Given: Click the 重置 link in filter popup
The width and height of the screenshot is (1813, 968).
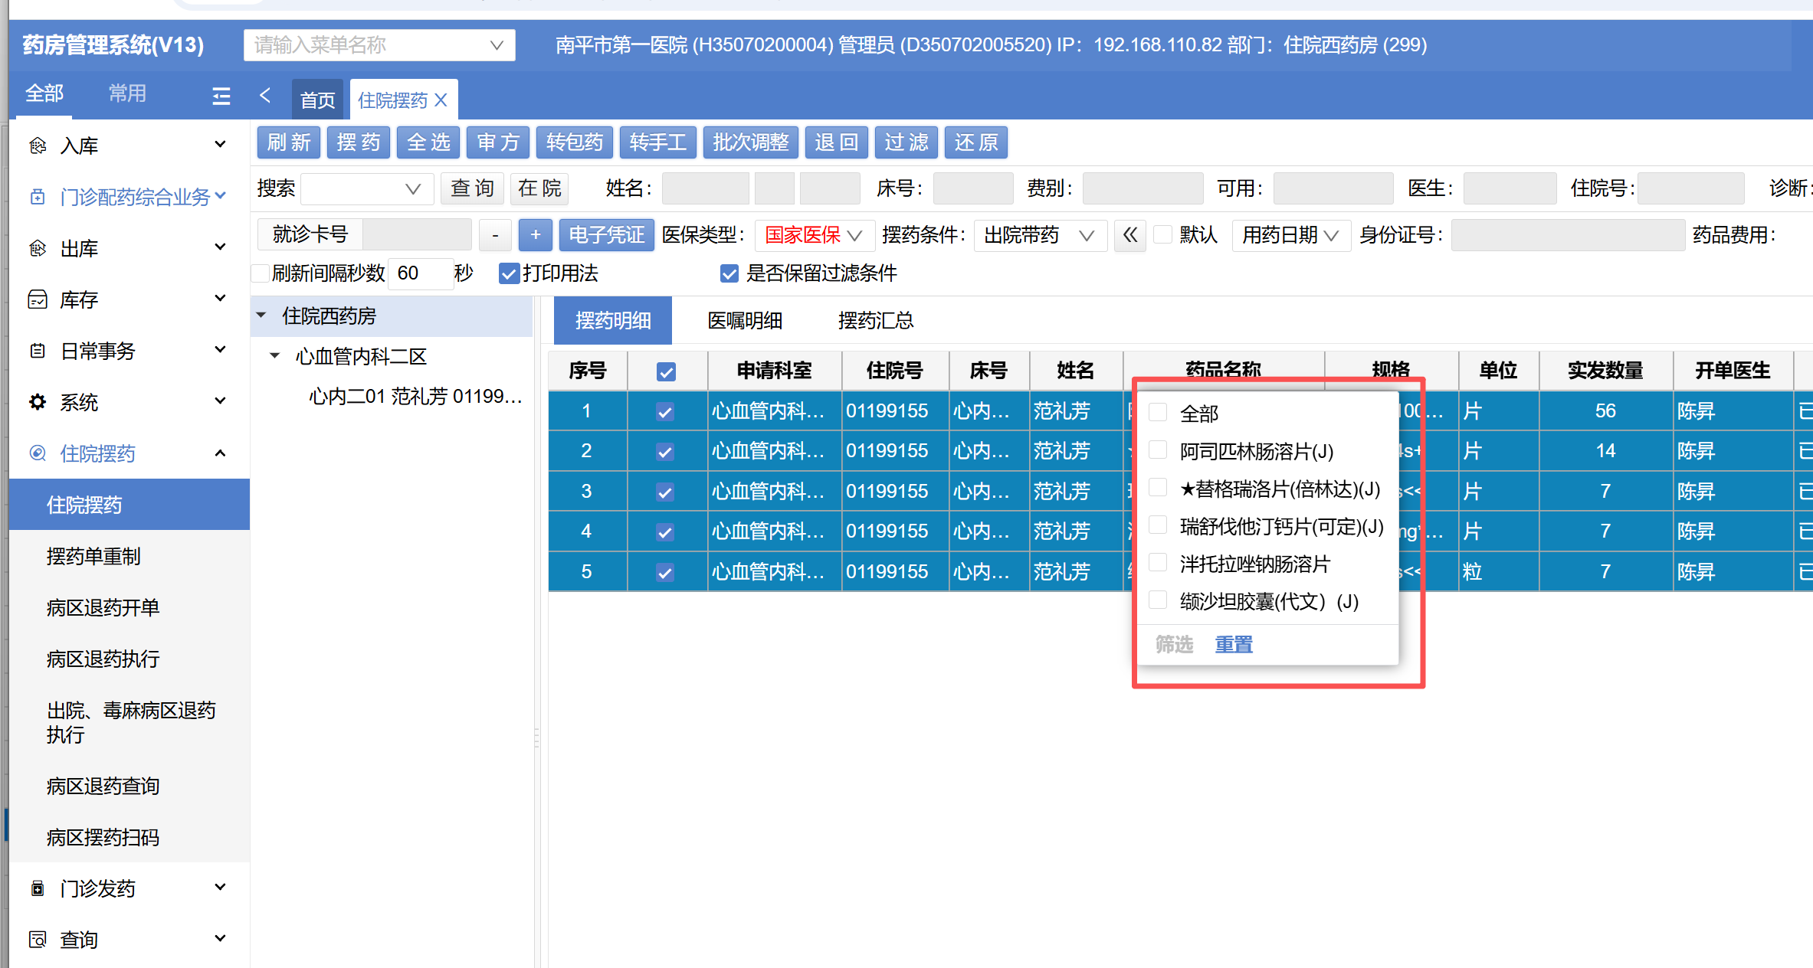Looking at the screenshot, I should (1233, 644).
